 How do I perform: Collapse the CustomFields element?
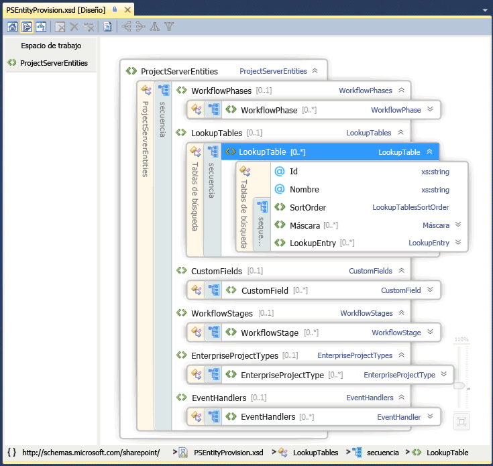pyautogui.click(x=402, y=271)
